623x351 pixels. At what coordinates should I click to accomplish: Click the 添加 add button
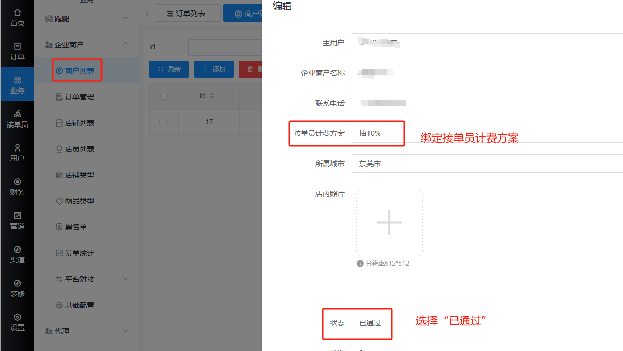tap(214, 69)
